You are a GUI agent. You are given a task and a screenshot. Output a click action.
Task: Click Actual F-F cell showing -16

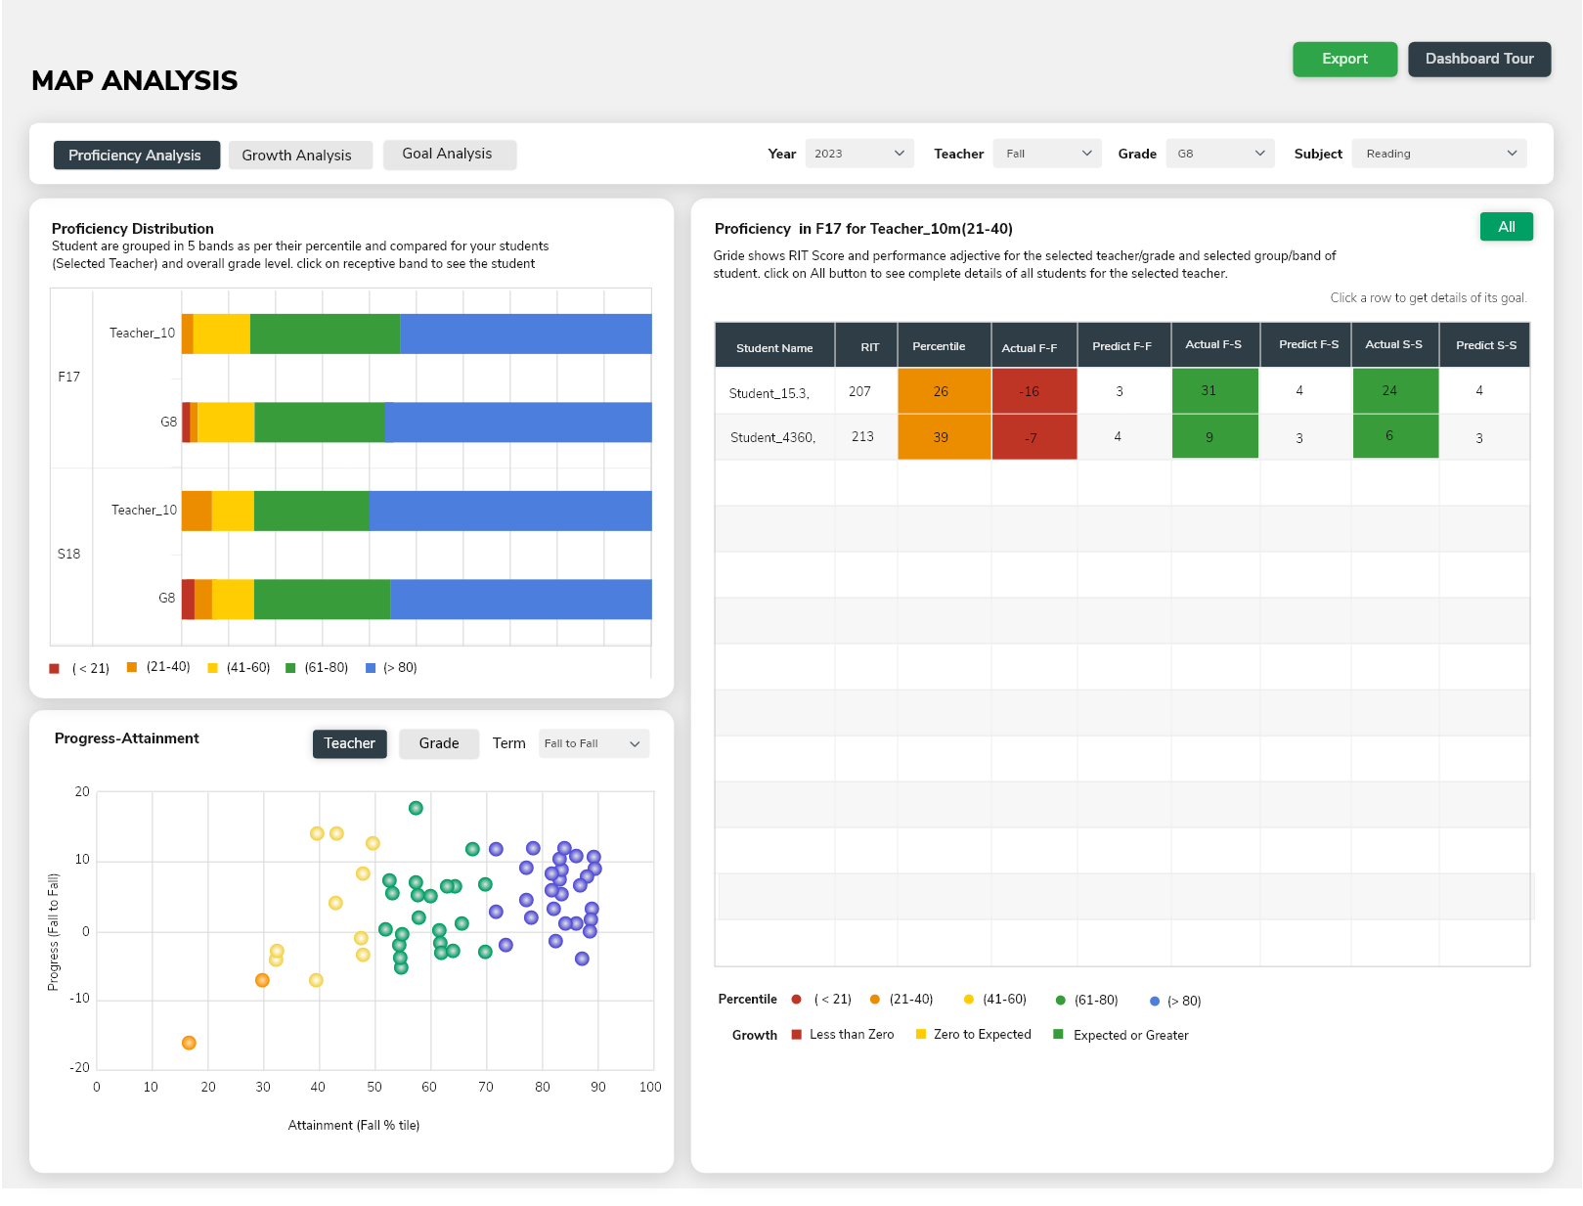[1033, 391]
